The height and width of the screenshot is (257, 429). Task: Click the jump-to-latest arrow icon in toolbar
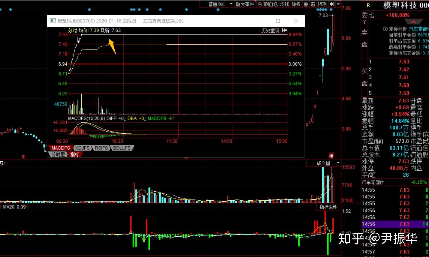pyautogui.click(x=332, y=4)
